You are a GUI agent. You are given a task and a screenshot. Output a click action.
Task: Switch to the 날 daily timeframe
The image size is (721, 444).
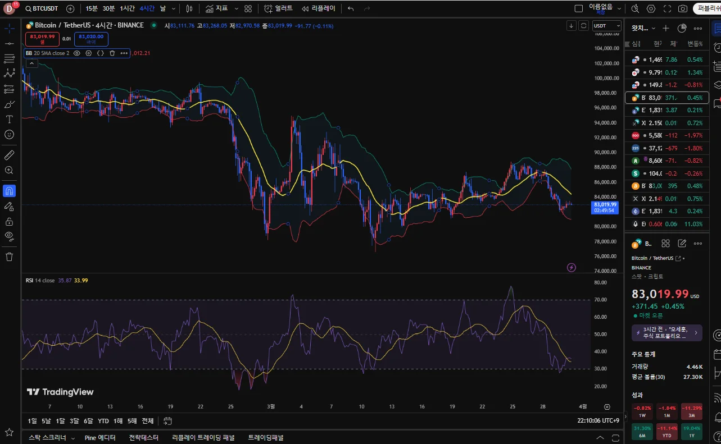[163, 8]
